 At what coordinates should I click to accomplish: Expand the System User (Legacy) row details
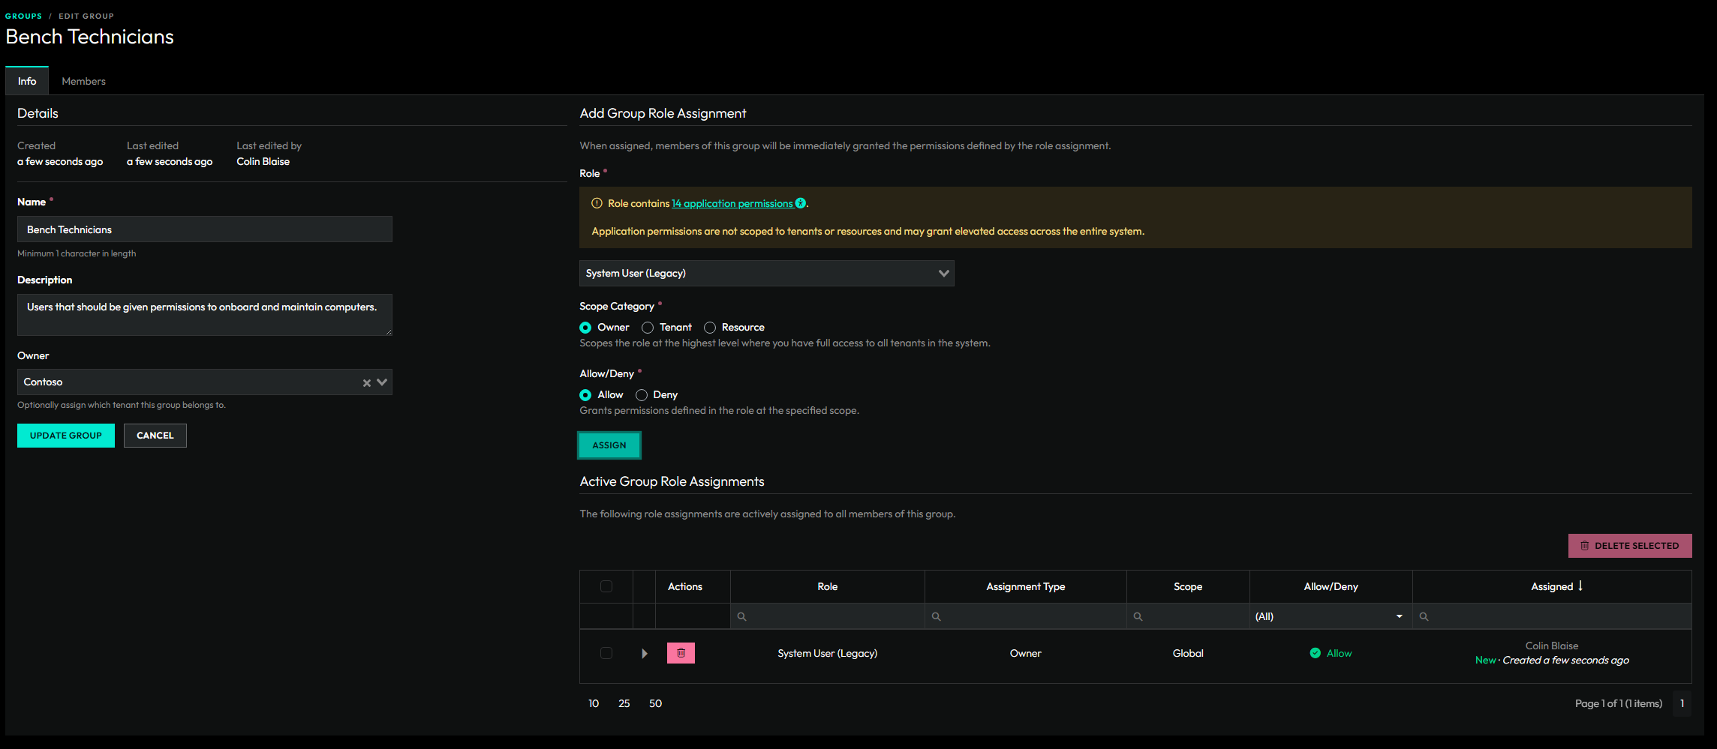coord(644,653)
